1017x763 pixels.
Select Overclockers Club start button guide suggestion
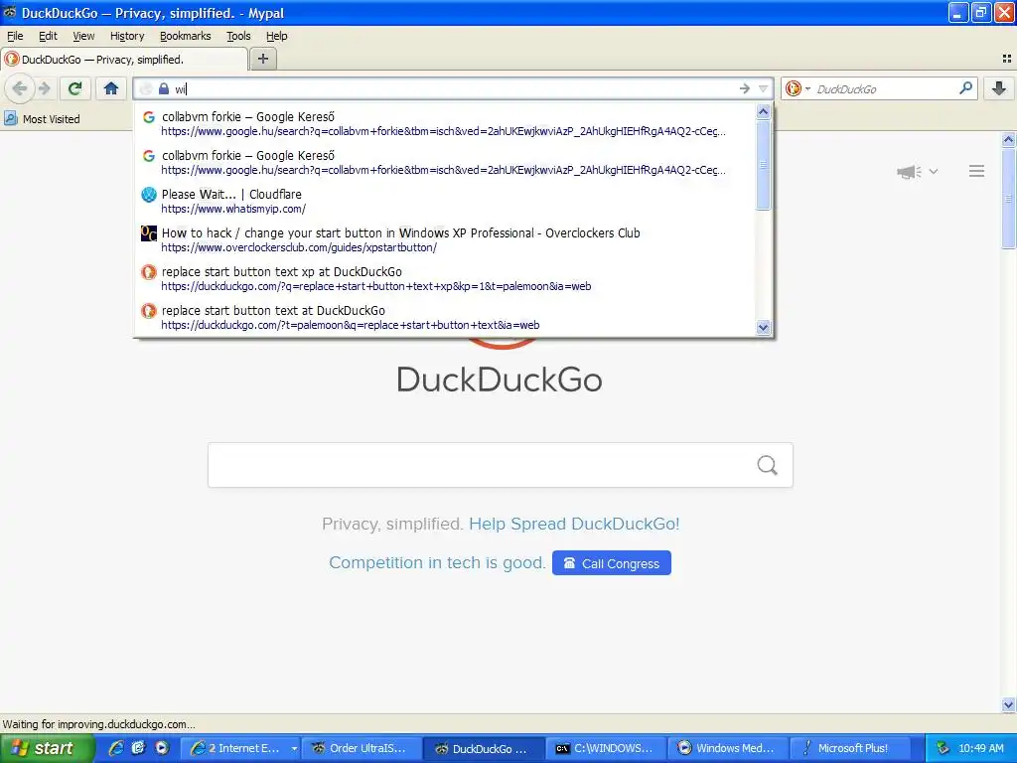(x=445, y=239)
